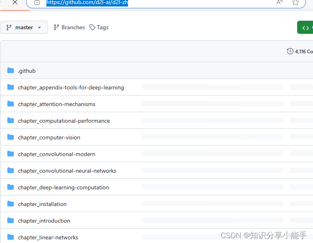Image resolution: width=313 pixels, height=243 pixels.
Task: Click folder icon of .github row
Action: tap(11, 70)
